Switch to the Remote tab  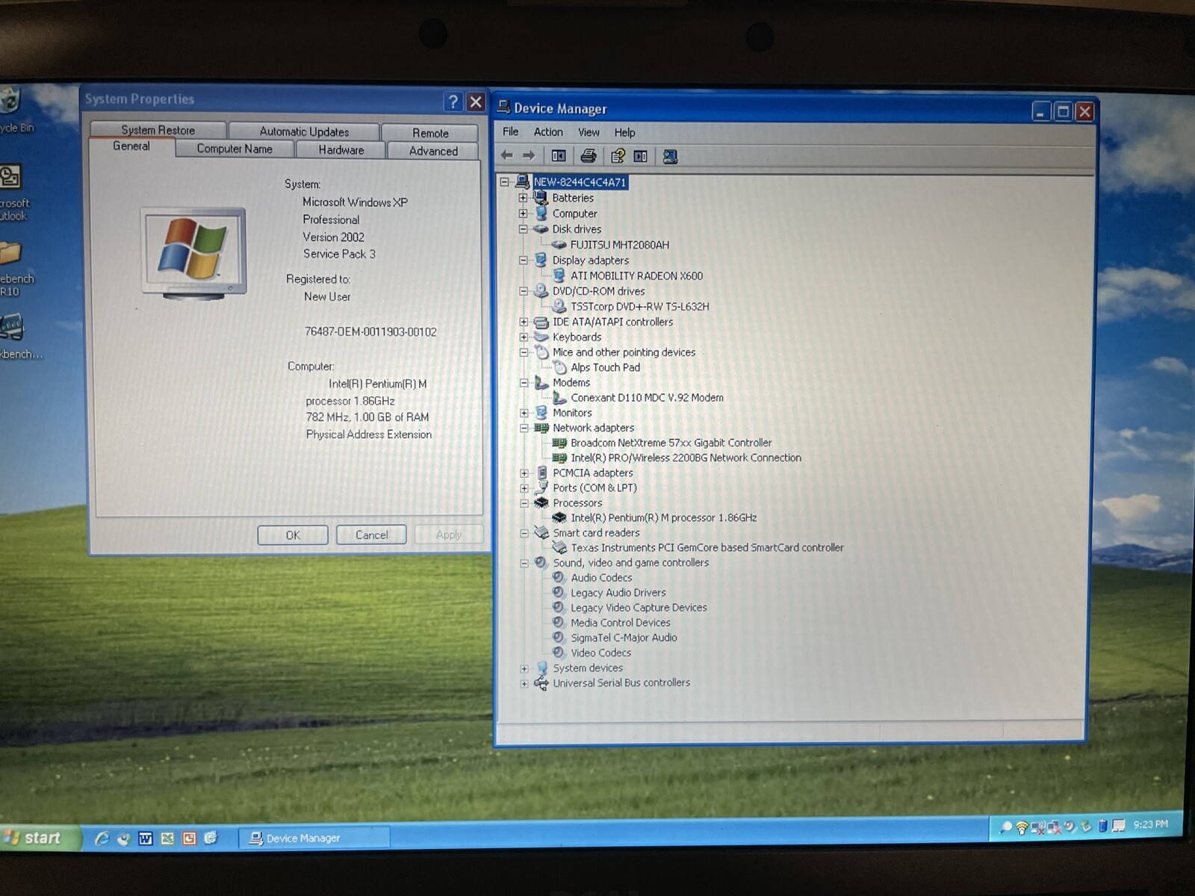pos(430,133)
